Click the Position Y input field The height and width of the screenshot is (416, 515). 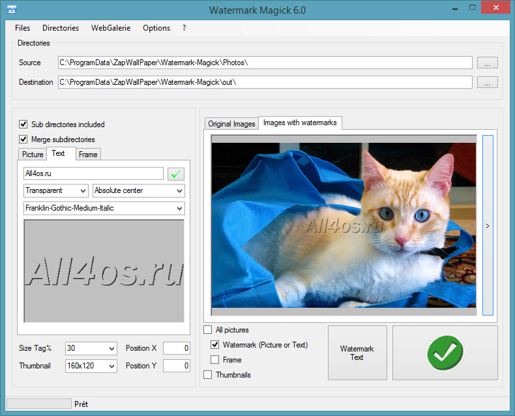177,366
